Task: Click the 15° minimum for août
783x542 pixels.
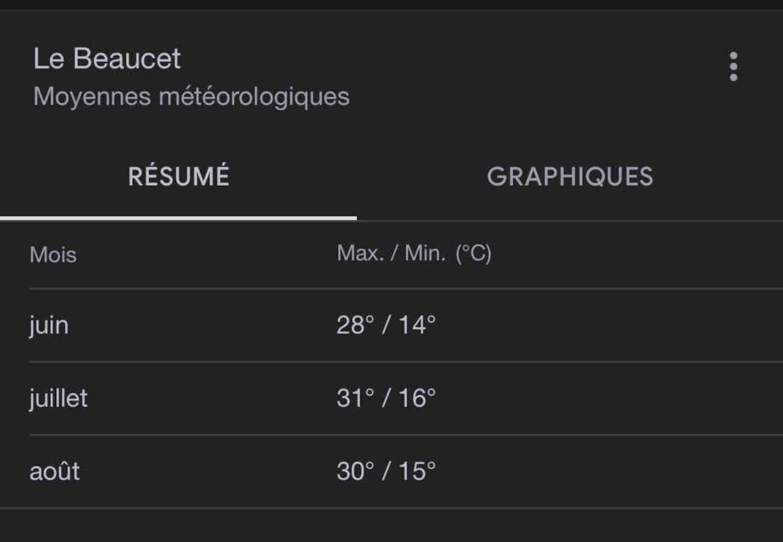Action: point(417,472)
